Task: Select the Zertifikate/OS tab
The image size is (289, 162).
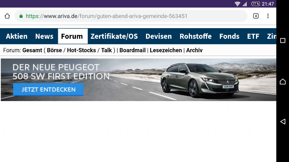Action: point(114,36)
